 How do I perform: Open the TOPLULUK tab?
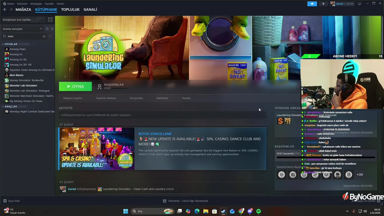point(70,10)
